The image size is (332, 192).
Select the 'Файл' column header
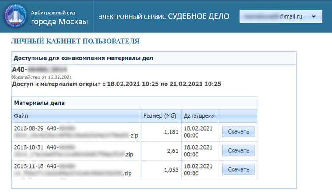pos(76,116)
